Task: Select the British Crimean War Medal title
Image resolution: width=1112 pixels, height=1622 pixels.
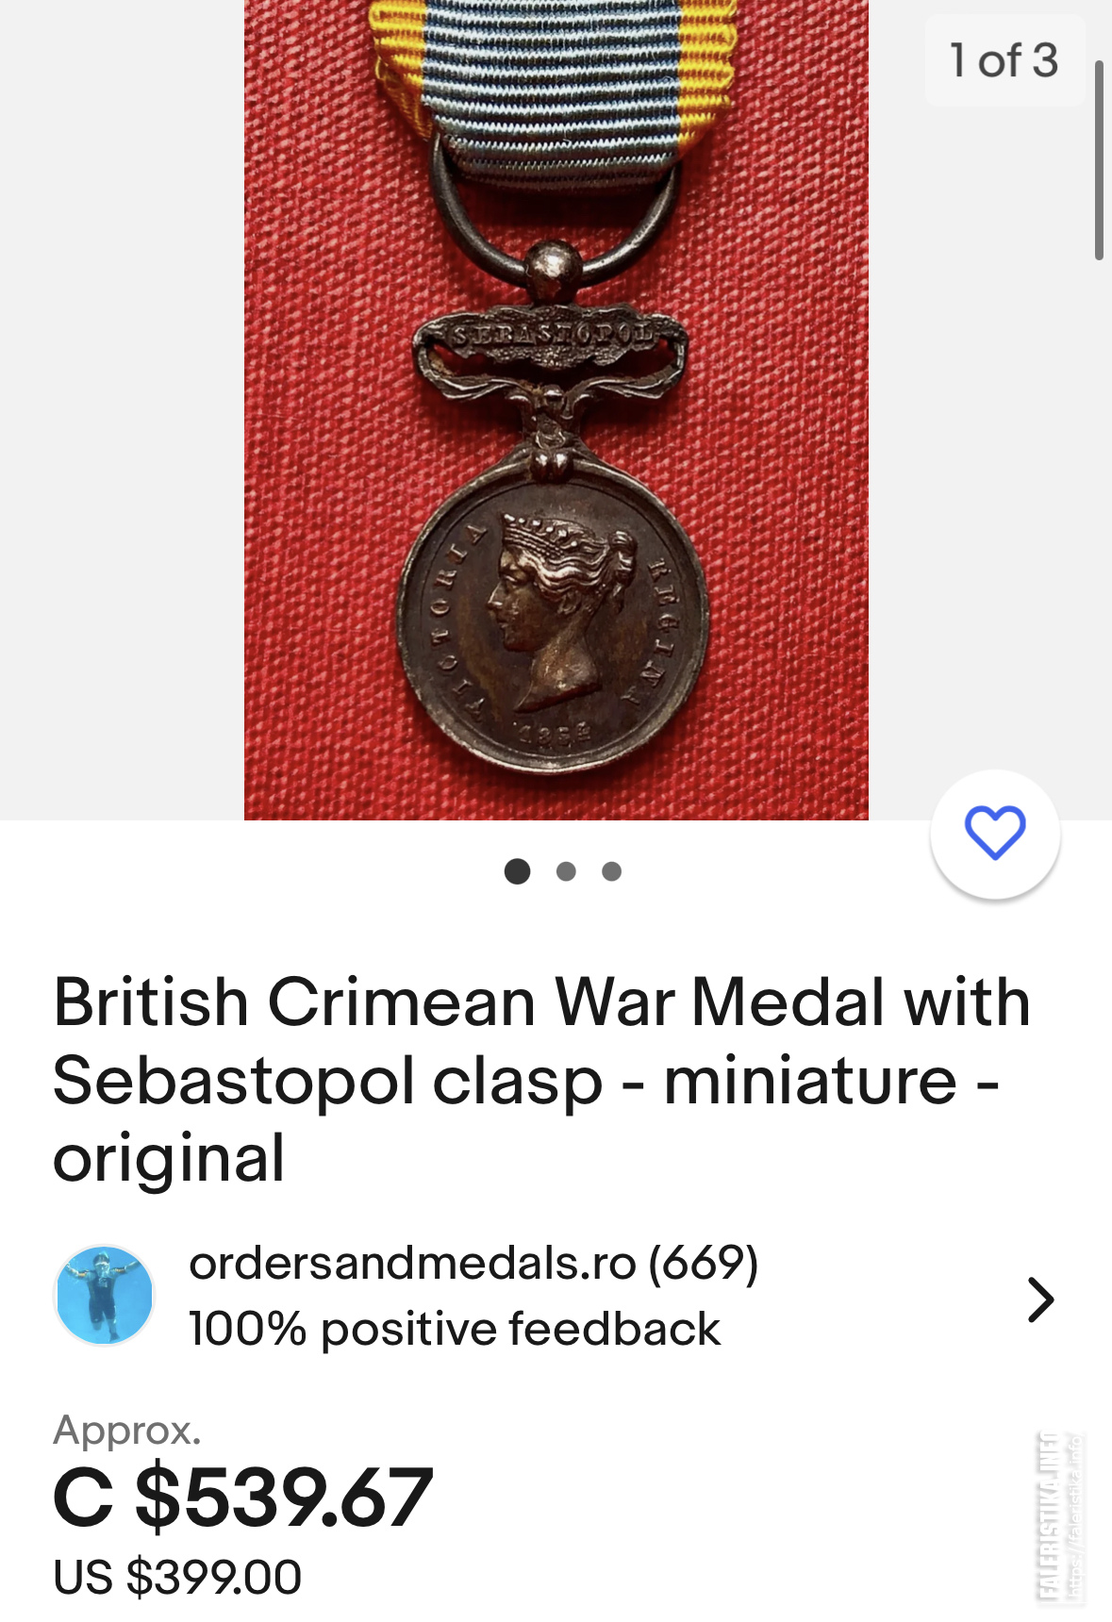Action: tap(541, 1080)
